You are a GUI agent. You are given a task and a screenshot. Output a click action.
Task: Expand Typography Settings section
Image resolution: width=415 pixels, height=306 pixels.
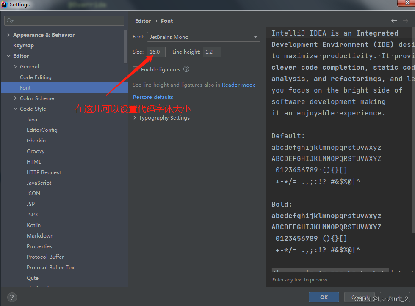click(x=135, y=118)
